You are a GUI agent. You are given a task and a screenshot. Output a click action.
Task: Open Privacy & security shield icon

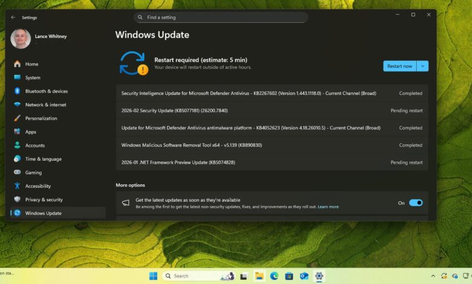(17, 199)
